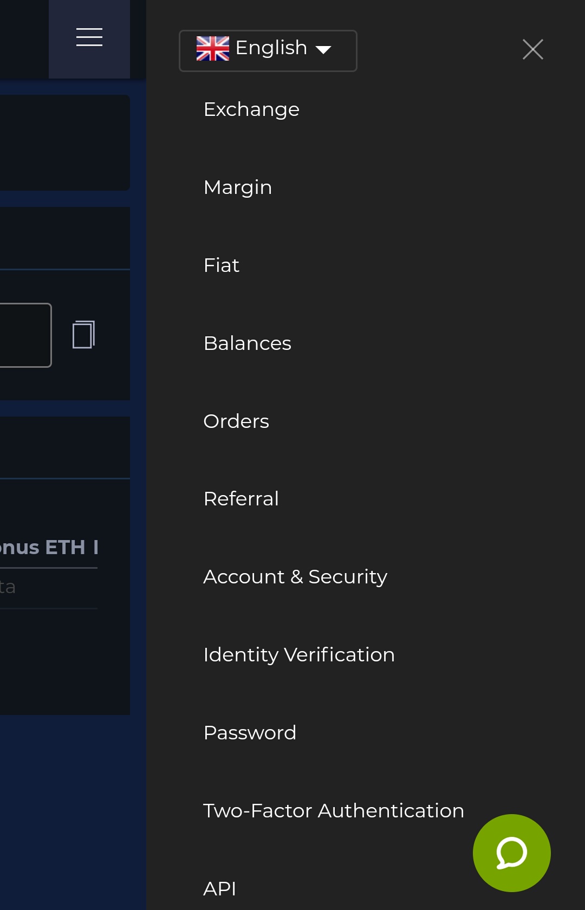Go to Margin trading

tap(238, 187)
